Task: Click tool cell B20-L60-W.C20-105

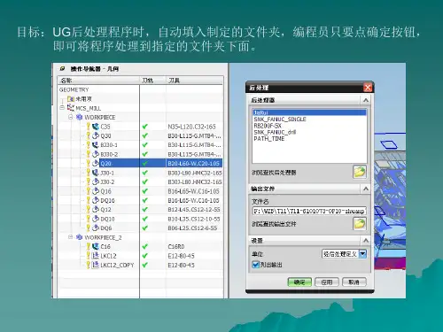Action: pos(193,163)
